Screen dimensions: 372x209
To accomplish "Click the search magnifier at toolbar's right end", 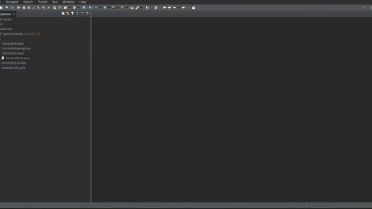I will click(x=365, y=8).
